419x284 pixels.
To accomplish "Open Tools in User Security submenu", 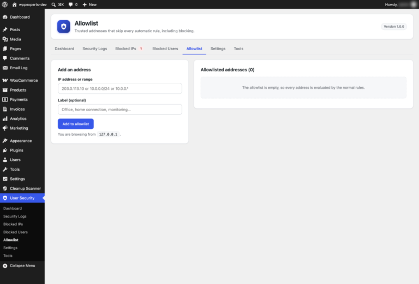I will 8,256.
